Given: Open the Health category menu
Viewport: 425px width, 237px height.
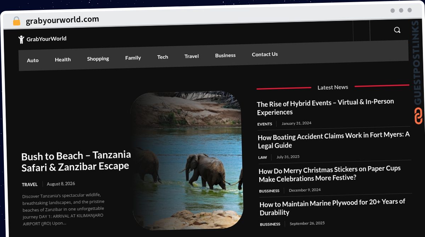Looking at the screenshot, I should click(x=63, y=59).
